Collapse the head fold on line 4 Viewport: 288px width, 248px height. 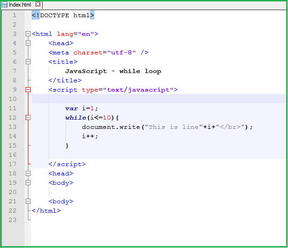[x=28, y=43]
